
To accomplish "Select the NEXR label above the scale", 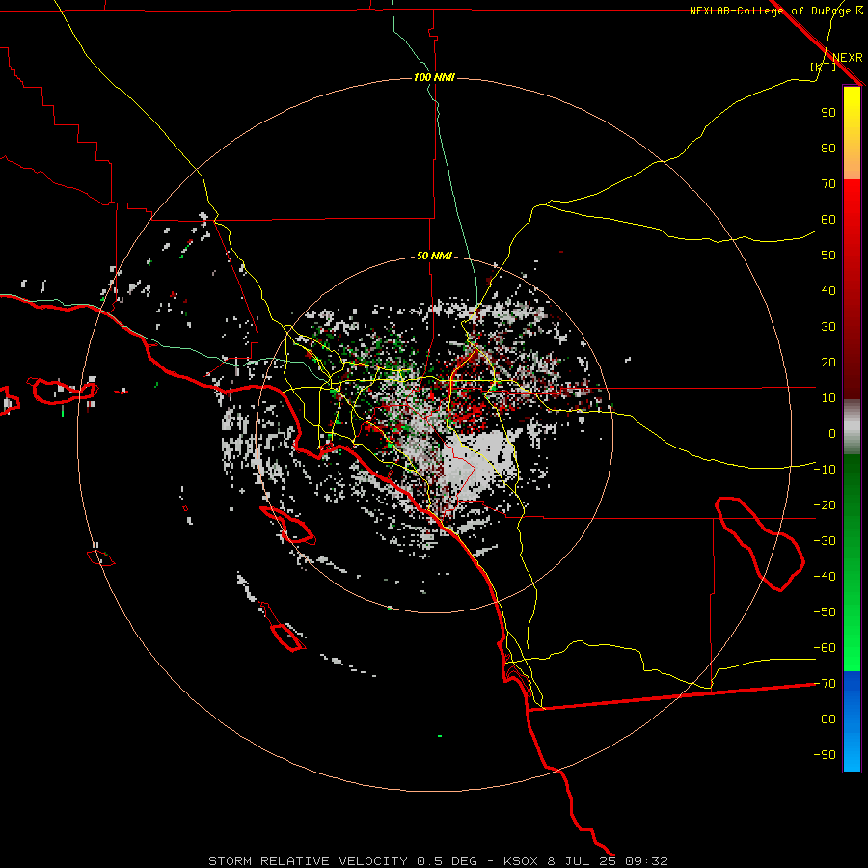I will click(x=847, y=58).
